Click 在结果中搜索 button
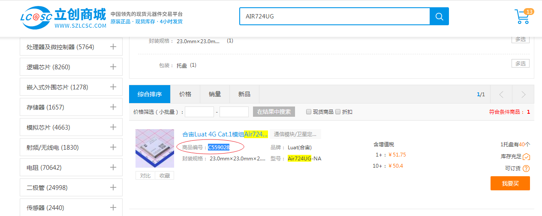Viewport: 542px width, 216px height. pyautogui.click(x=274, y=112)
